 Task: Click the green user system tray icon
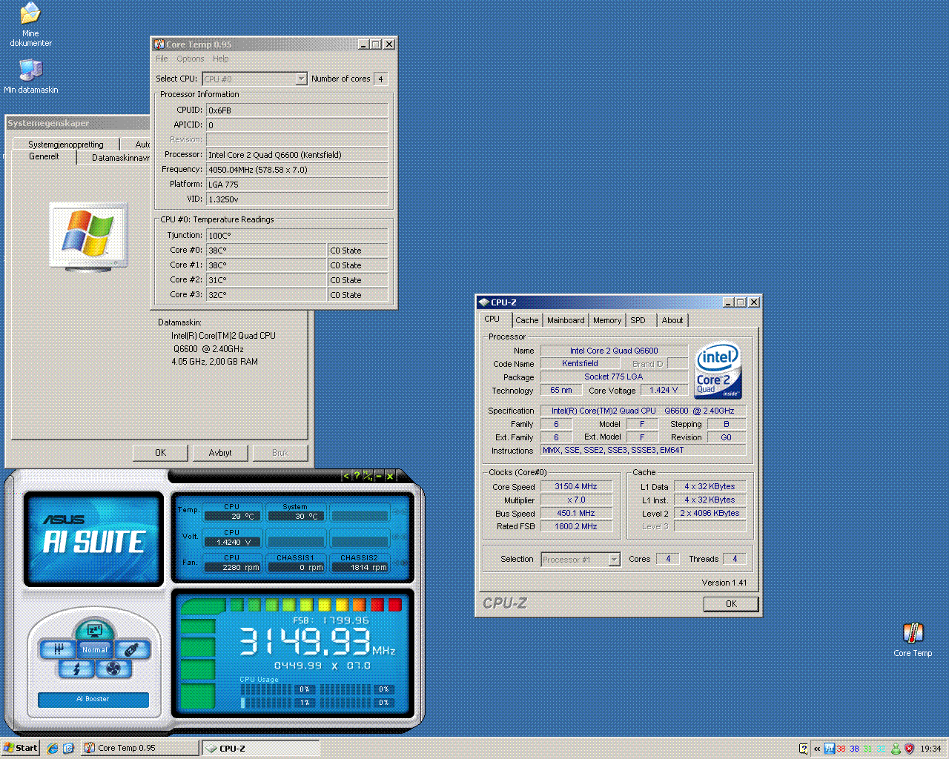[x=896, y=749]
